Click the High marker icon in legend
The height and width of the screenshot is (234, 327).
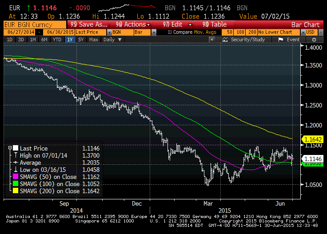15,155
